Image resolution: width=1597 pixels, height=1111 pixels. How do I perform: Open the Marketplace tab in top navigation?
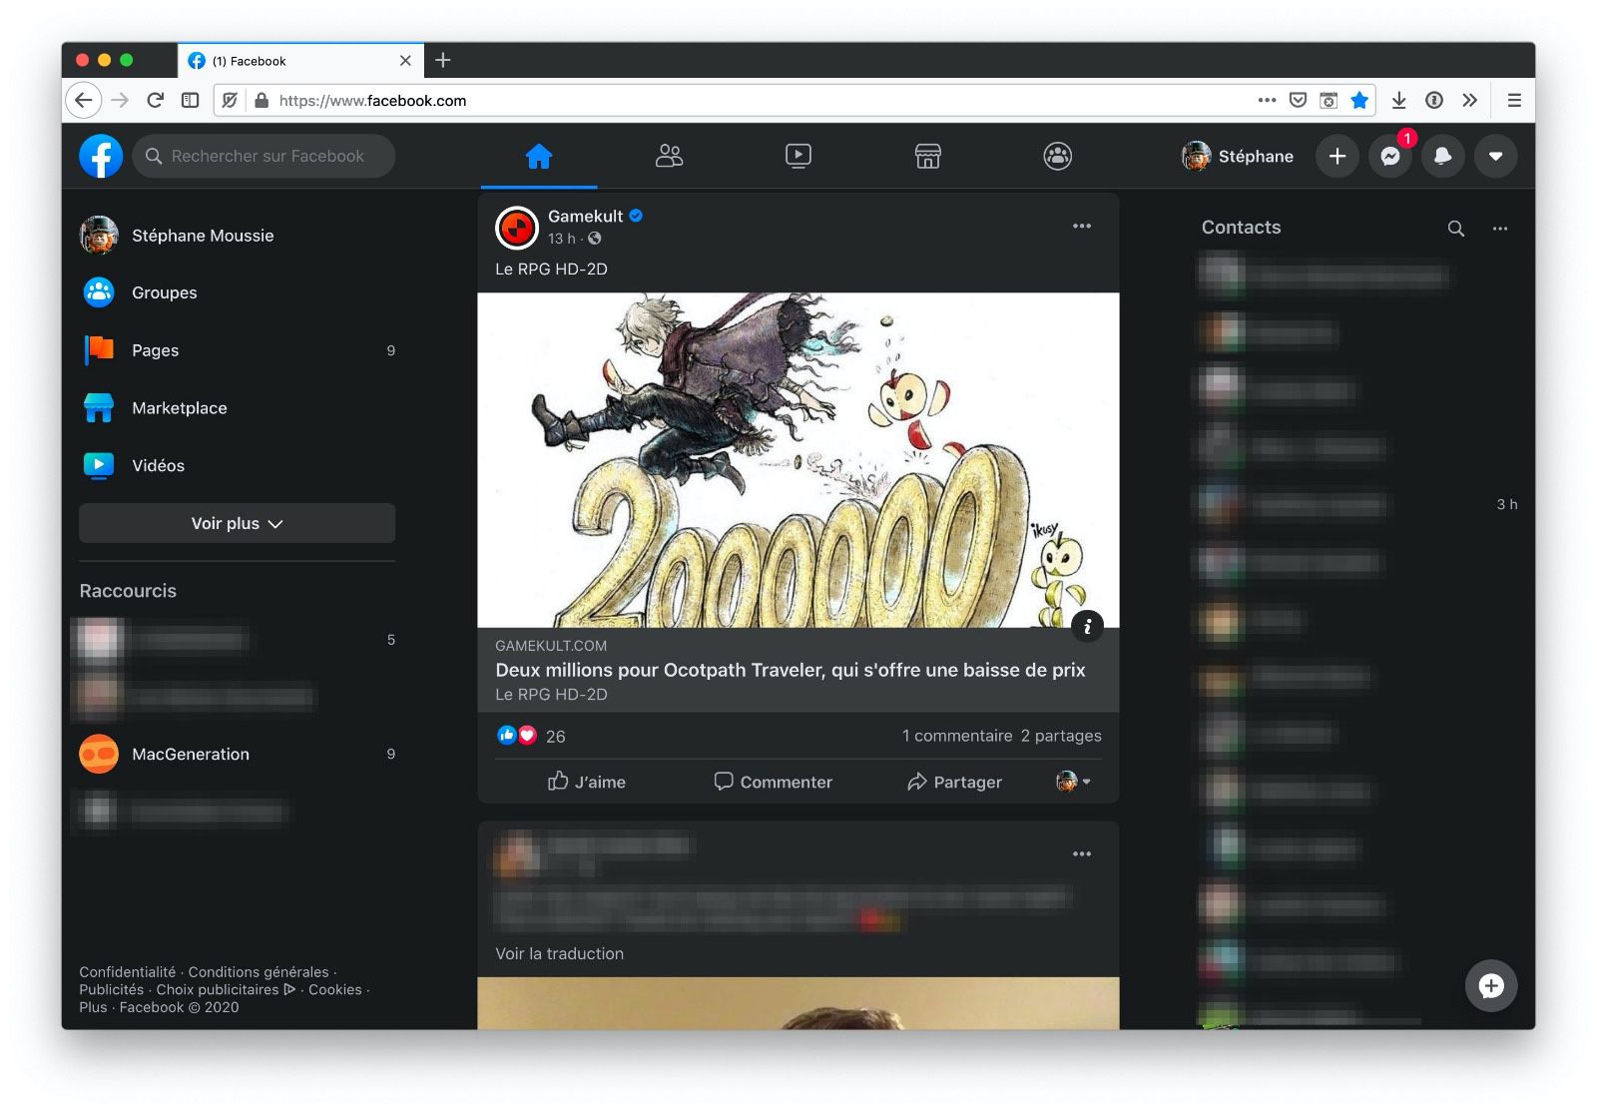[x=928, y=156]
